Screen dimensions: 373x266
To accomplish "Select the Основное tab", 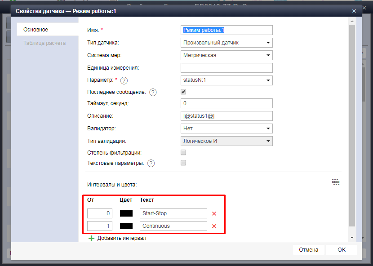I will pos(36,30).
